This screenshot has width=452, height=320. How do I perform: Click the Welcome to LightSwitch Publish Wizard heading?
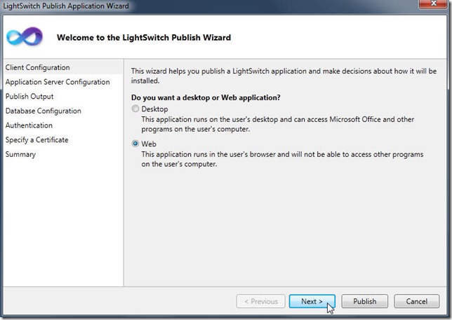tap(144, 37)
